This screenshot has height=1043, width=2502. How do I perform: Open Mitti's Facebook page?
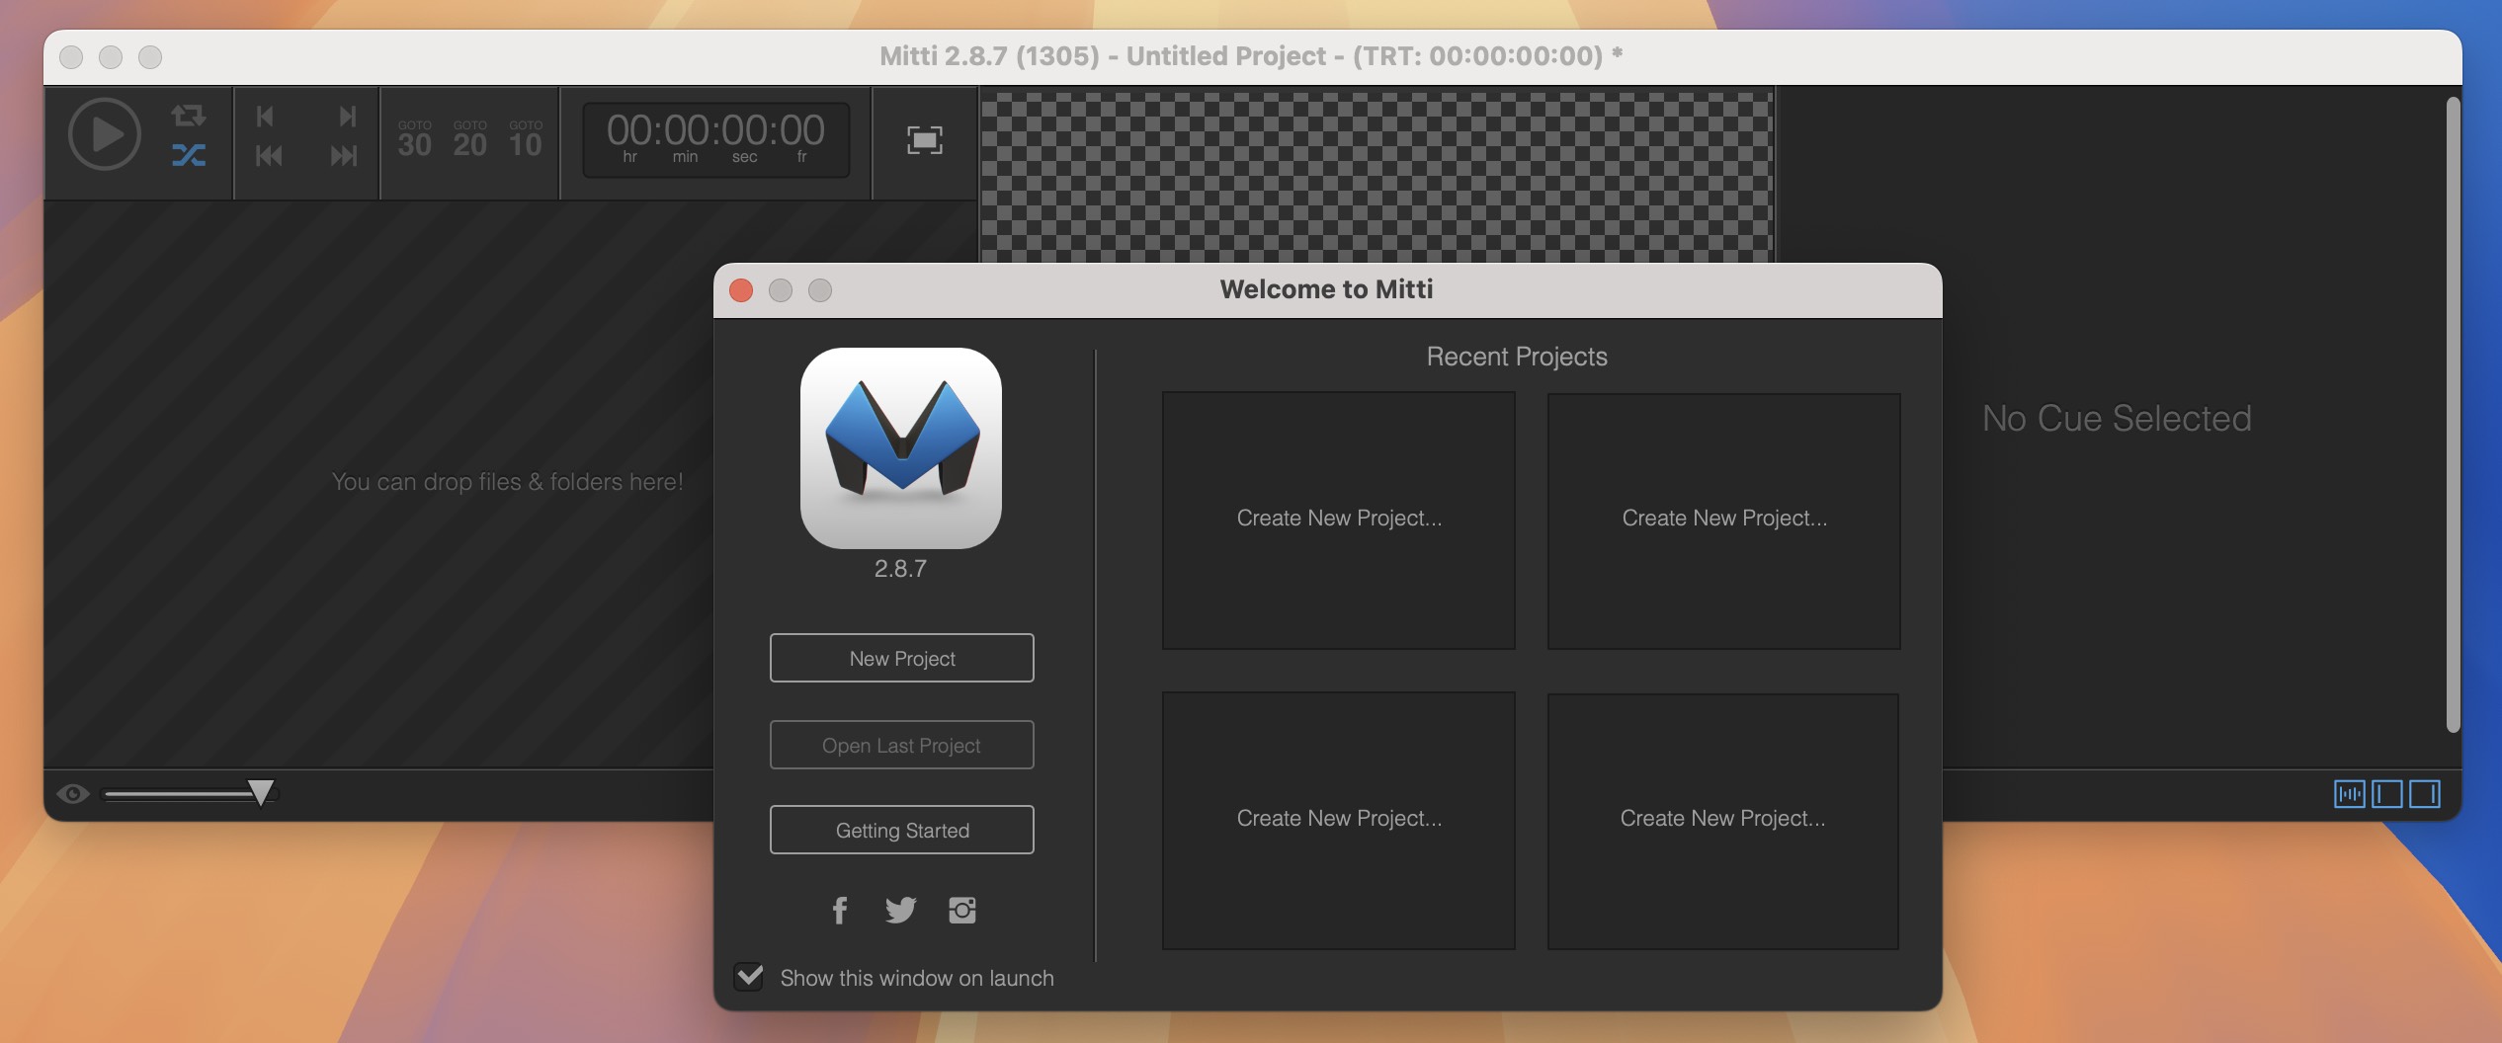coord(841,911)
